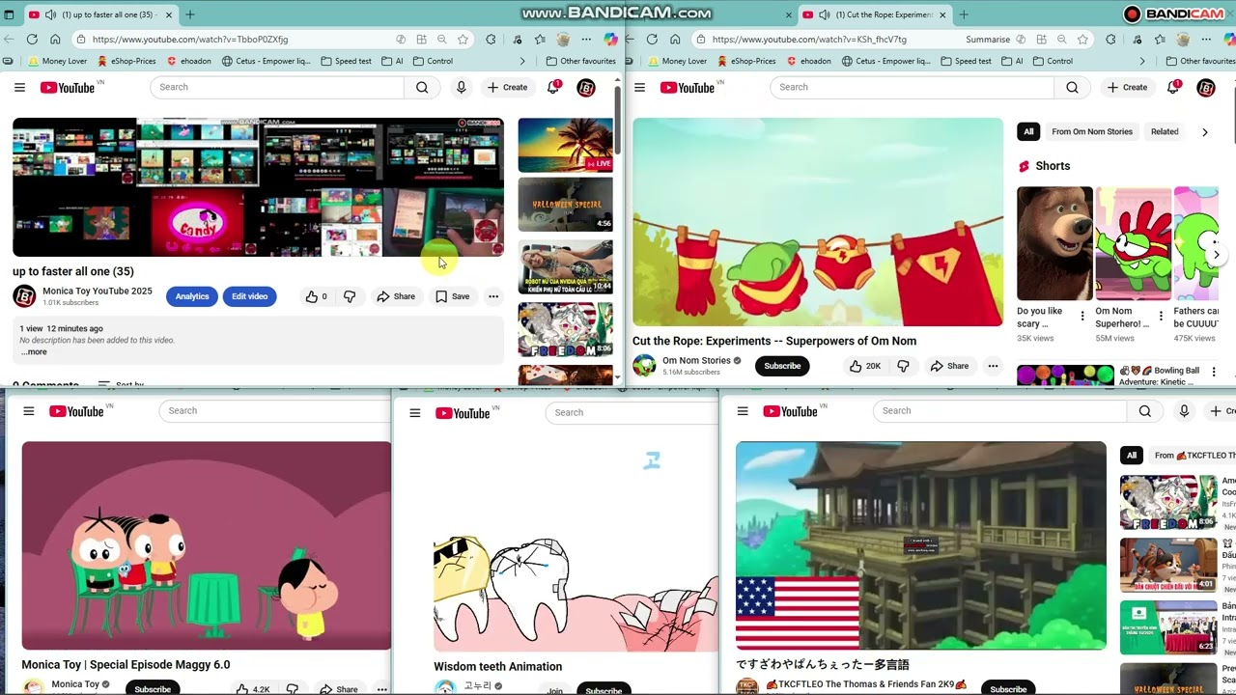1236x695 pixels.
Task: Favourite the 'up to faster all one' page
Action: click(x=463, y=40)
